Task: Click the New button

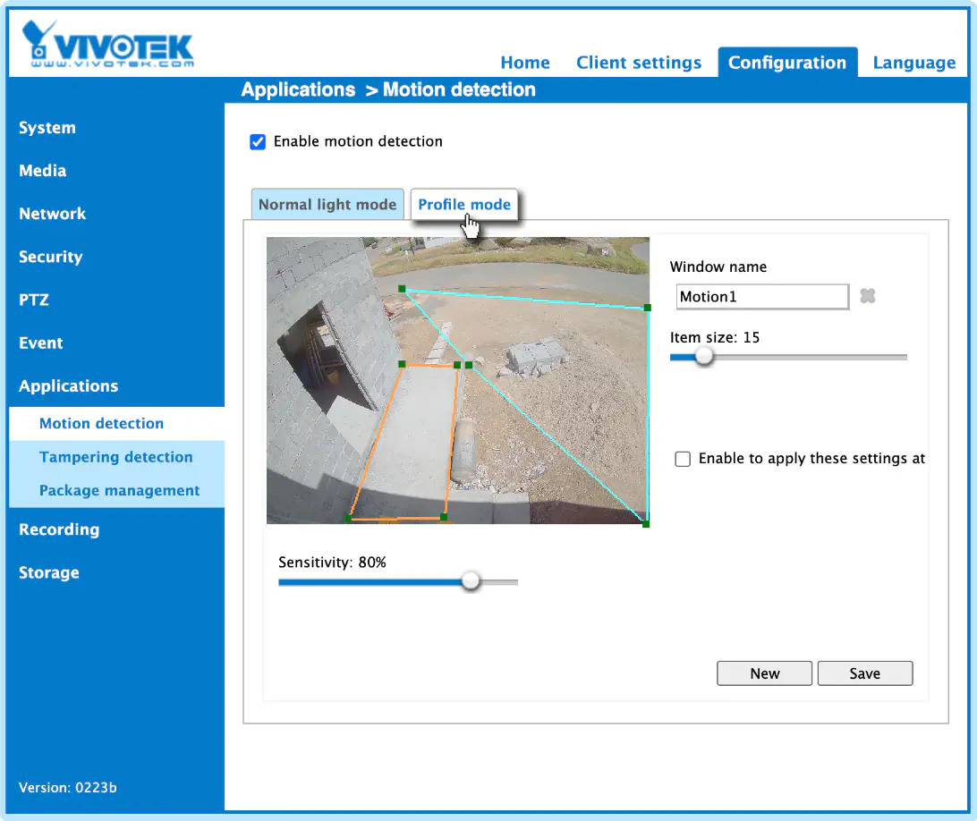Action: [765, 673]
